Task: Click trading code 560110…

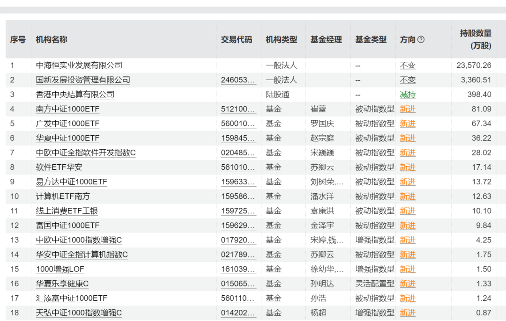Action: click(x=238, y=298)
